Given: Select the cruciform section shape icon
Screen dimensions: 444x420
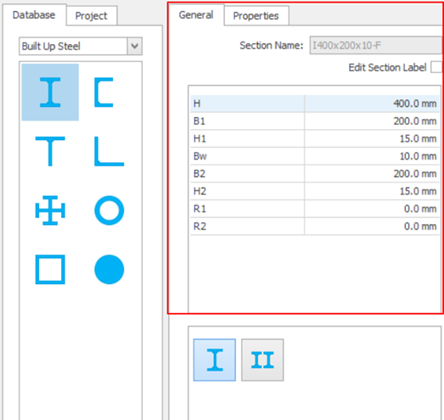Looking at the screenshot, I should pos(50,210).
